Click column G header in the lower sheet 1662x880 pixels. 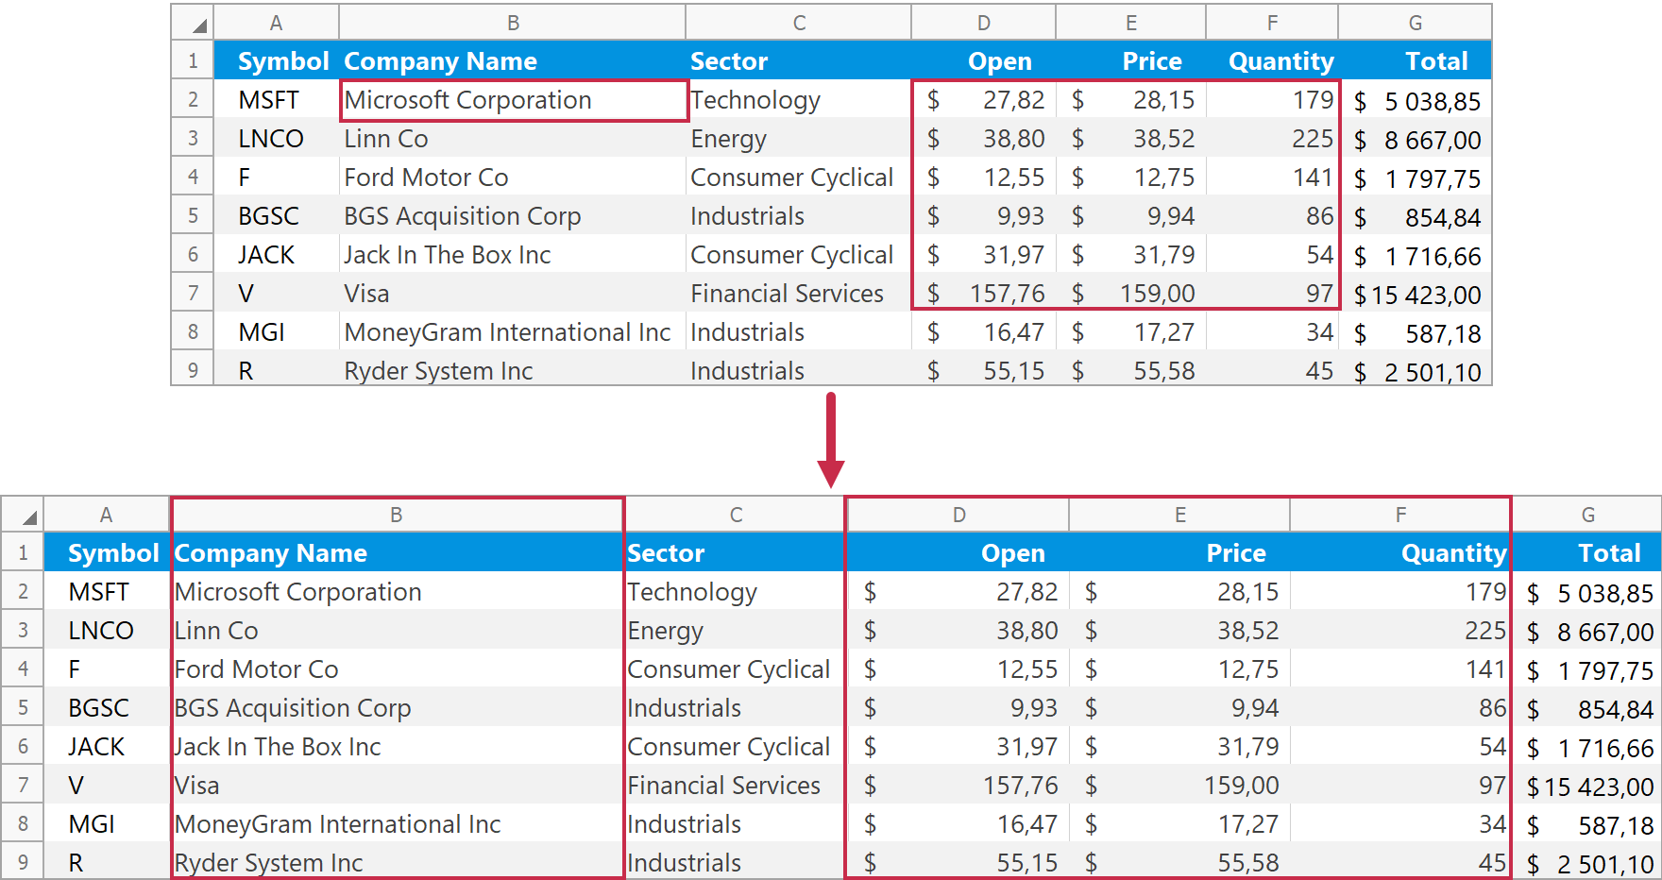coord(1587,515)
